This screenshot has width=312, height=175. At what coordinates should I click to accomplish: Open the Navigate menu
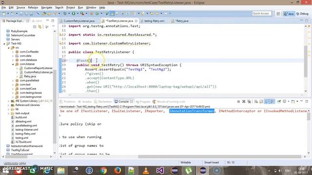47,8
